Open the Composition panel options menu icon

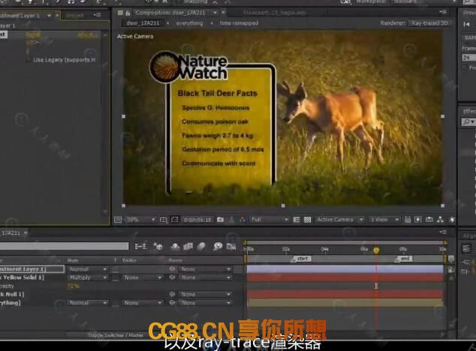click(444, 13)
